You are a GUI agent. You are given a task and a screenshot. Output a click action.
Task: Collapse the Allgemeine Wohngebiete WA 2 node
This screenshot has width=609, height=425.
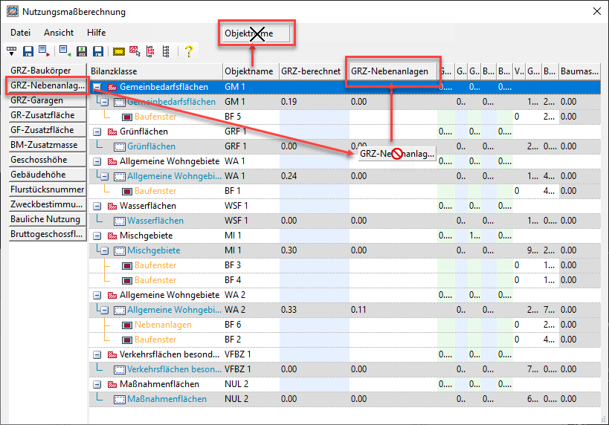point(97,295)
